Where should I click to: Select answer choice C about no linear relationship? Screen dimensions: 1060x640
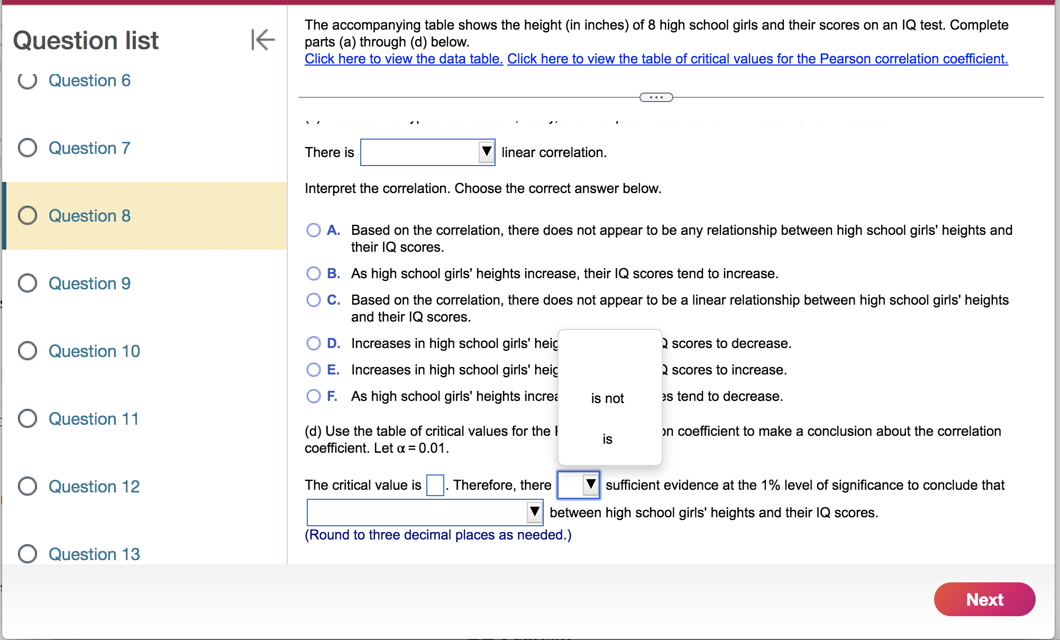[x=313, y=299]
